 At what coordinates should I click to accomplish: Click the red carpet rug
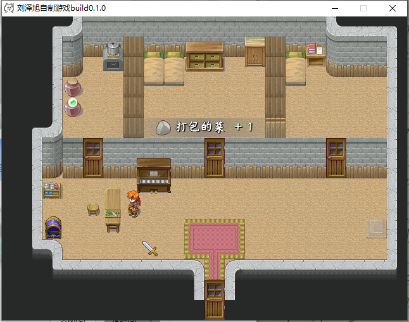[215, 239]
